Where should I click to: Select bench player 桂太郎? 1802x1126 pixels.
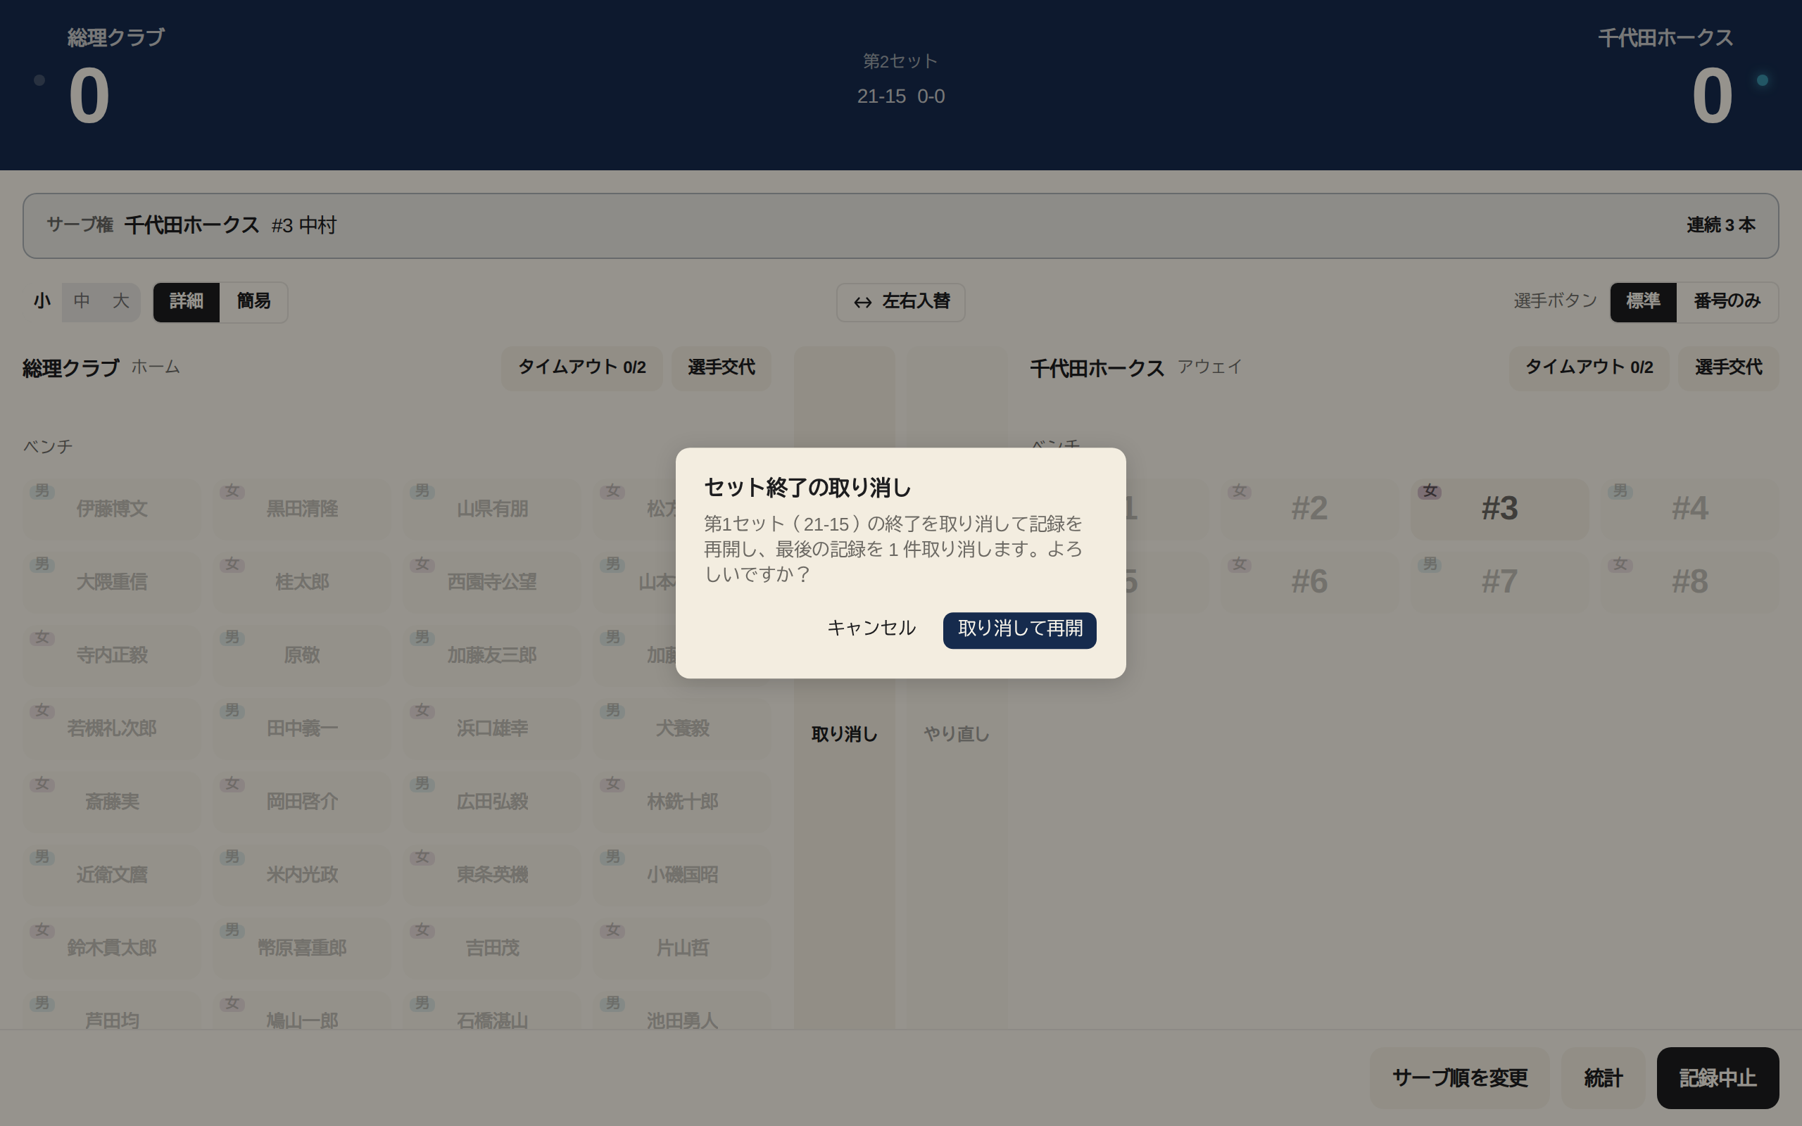click(x=302, y=581)
